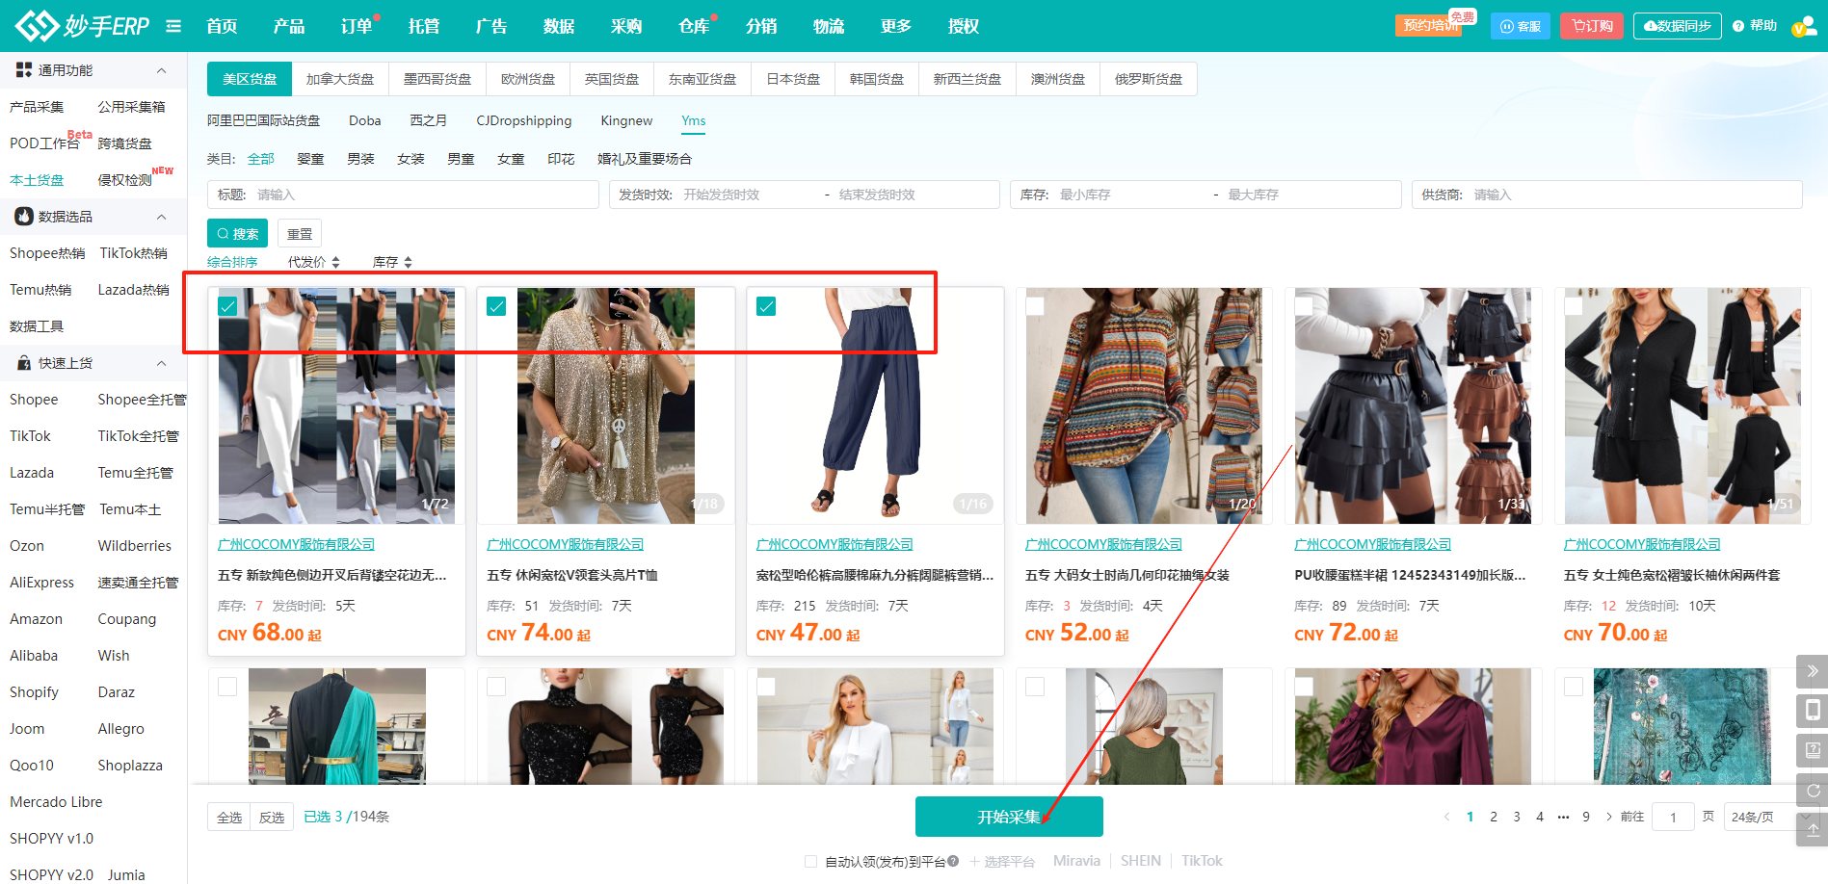Click the pagination ellipsis more pages
This screenshot has width=1828, height=884.
[x=1563, y=817]
